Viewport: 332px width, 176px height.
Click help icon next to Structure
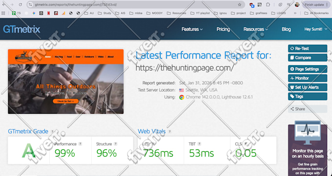point(115,144)
